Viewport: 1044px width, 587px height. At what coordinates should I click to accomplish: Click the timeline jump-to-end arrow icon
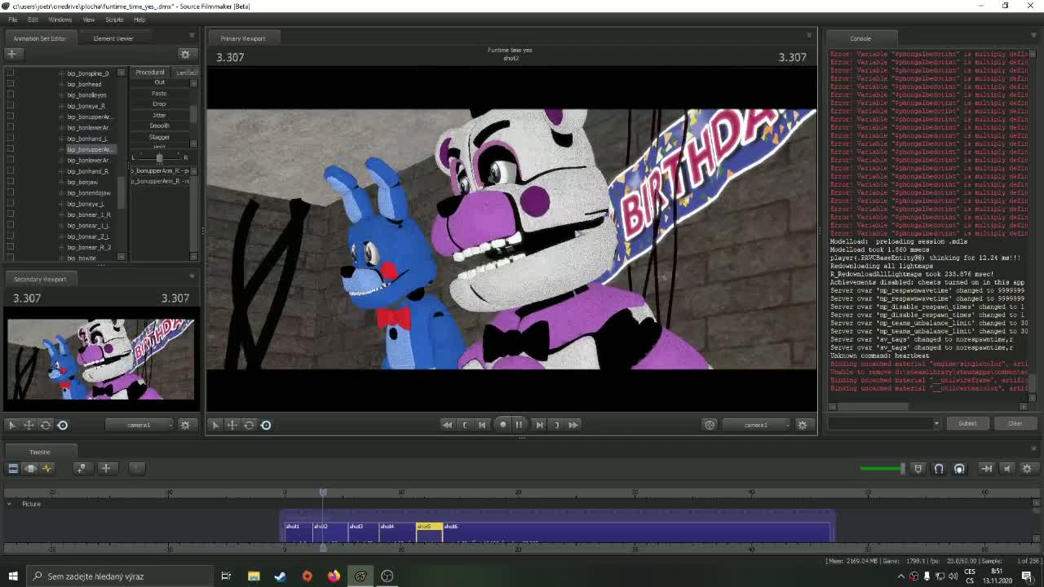click(x=986, y=469)
